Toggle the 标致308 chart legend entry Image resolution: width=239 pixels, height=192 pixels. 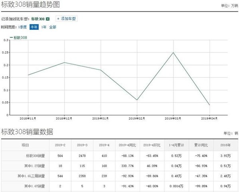pyautogui.click(x=19, y=37)
